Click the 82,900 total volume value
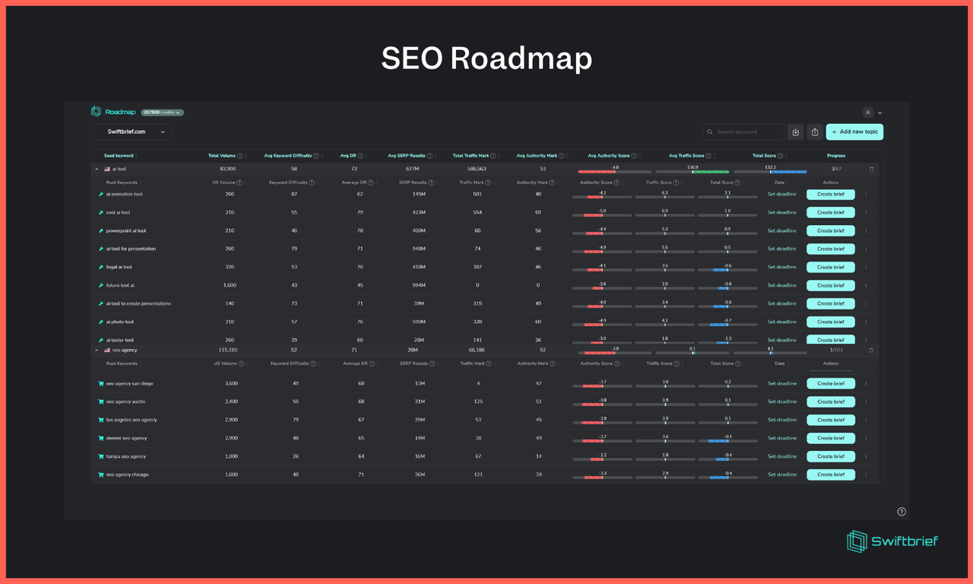 click(x=227, y=169)
